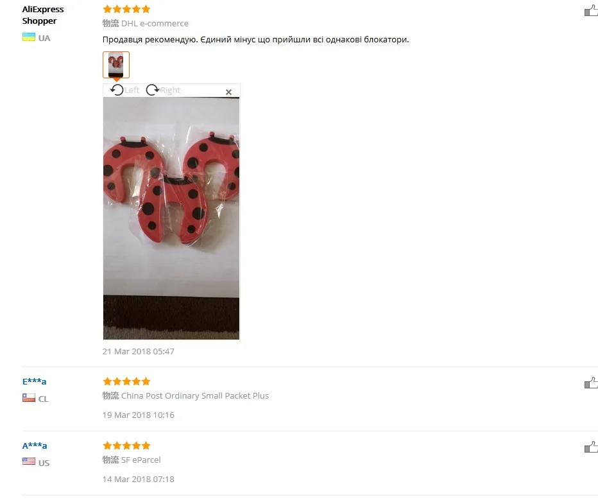598x502 pixels.
Task: Click the rotate Left icon above photo
Action: [x=117, y=90]
